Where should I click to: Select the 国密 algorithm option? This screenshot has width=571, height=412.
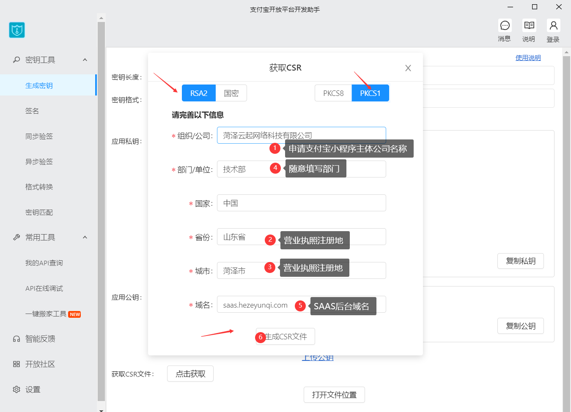(231, 93)
